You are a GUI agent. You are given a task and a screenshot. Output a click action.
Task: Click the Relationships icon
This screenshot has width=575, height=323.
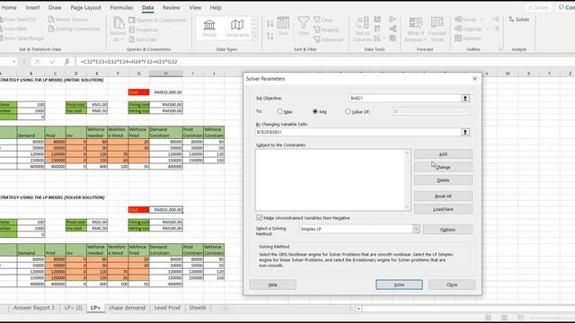[x=393, y=29]
